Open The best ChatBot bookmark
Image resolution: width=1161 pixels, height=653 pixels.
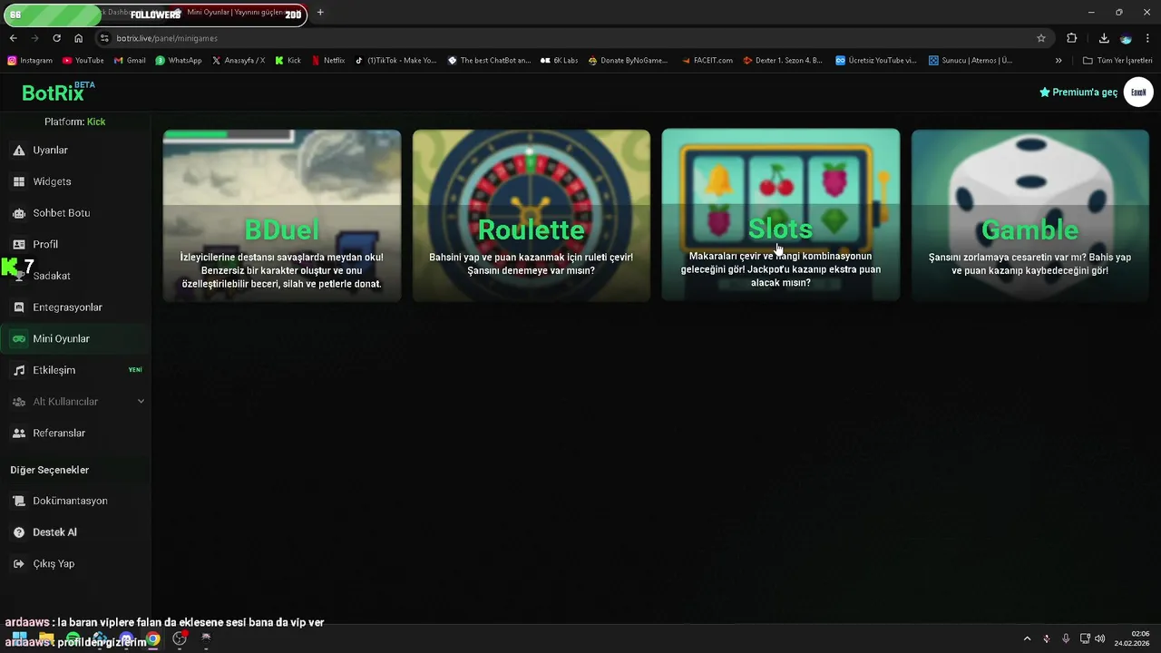pos(489,61)
